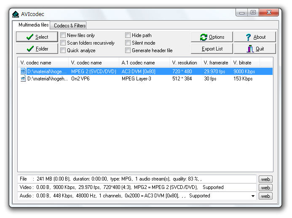Expand the Audio stream dropdown arrow
Viewport: 292px width, 218px height.
253,196
